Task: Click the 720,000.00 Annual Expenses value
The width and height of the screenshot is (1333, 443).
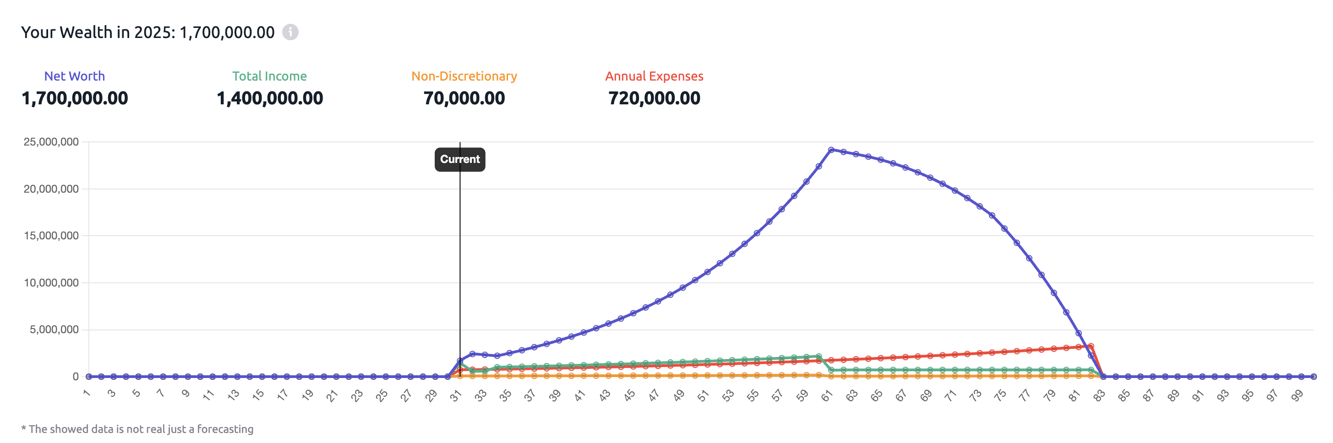Action: [x=654, y=98]
